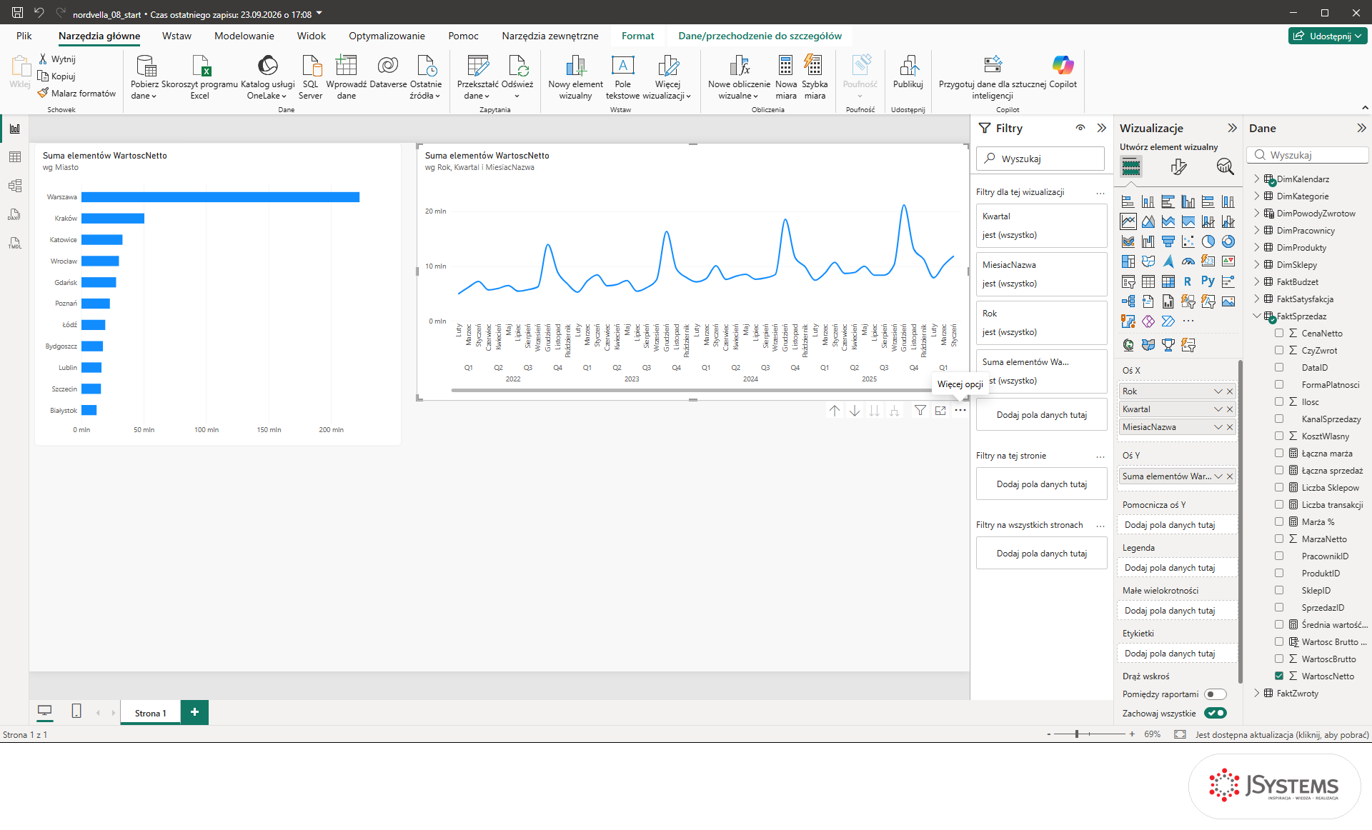Click the zoom slider in status bar

tap(1089, 734)
